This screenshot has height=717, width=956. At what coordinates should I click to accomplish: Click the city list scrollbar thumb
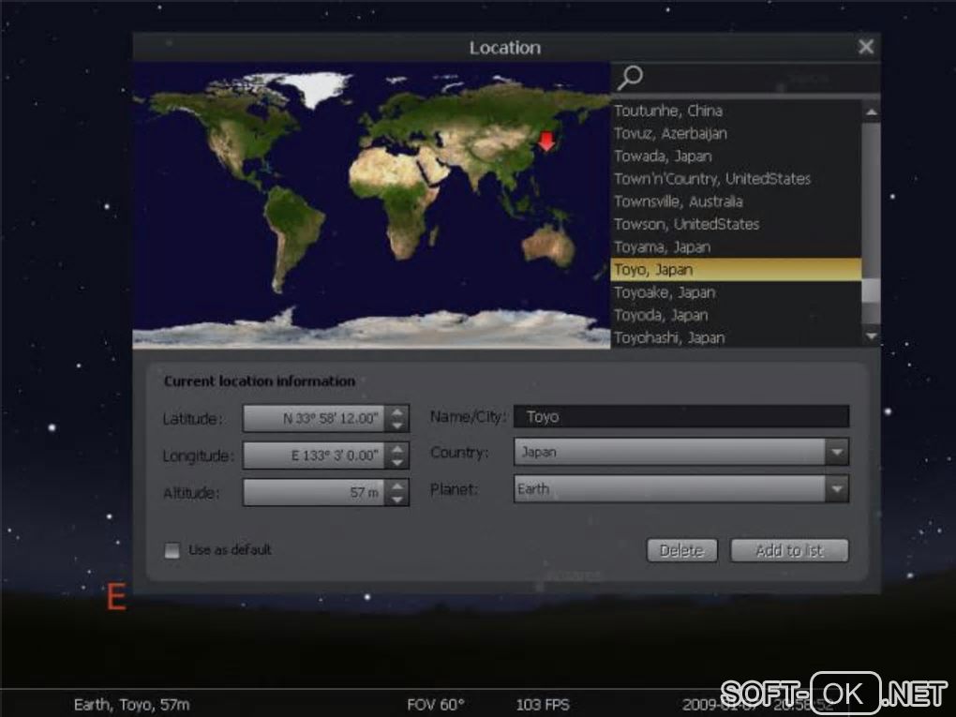click(872, 291)
